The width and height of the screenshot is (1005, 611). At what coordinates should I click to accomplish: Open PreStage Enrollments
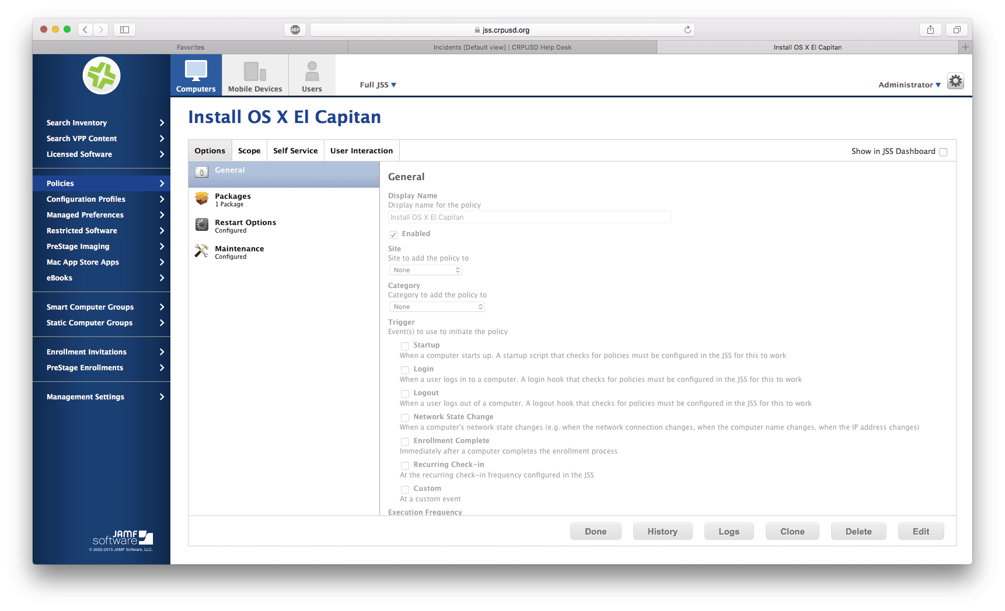[102, 367]
